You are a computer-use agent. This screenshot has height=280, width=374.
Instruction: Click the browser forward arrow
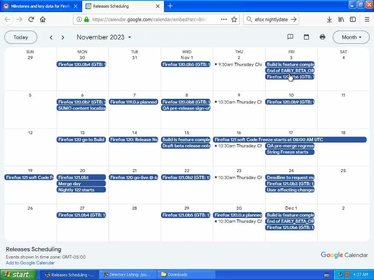click(19, 20)
